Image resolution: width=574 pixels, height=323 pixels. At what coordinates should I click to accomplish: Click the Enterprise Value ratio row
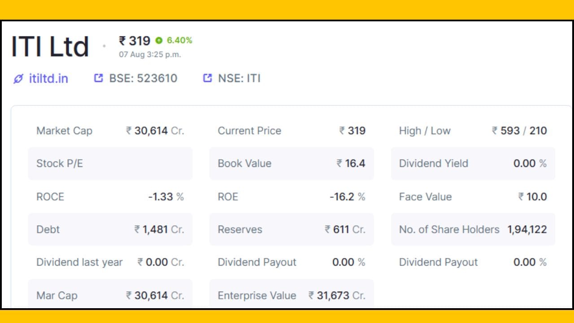point(291,295)
